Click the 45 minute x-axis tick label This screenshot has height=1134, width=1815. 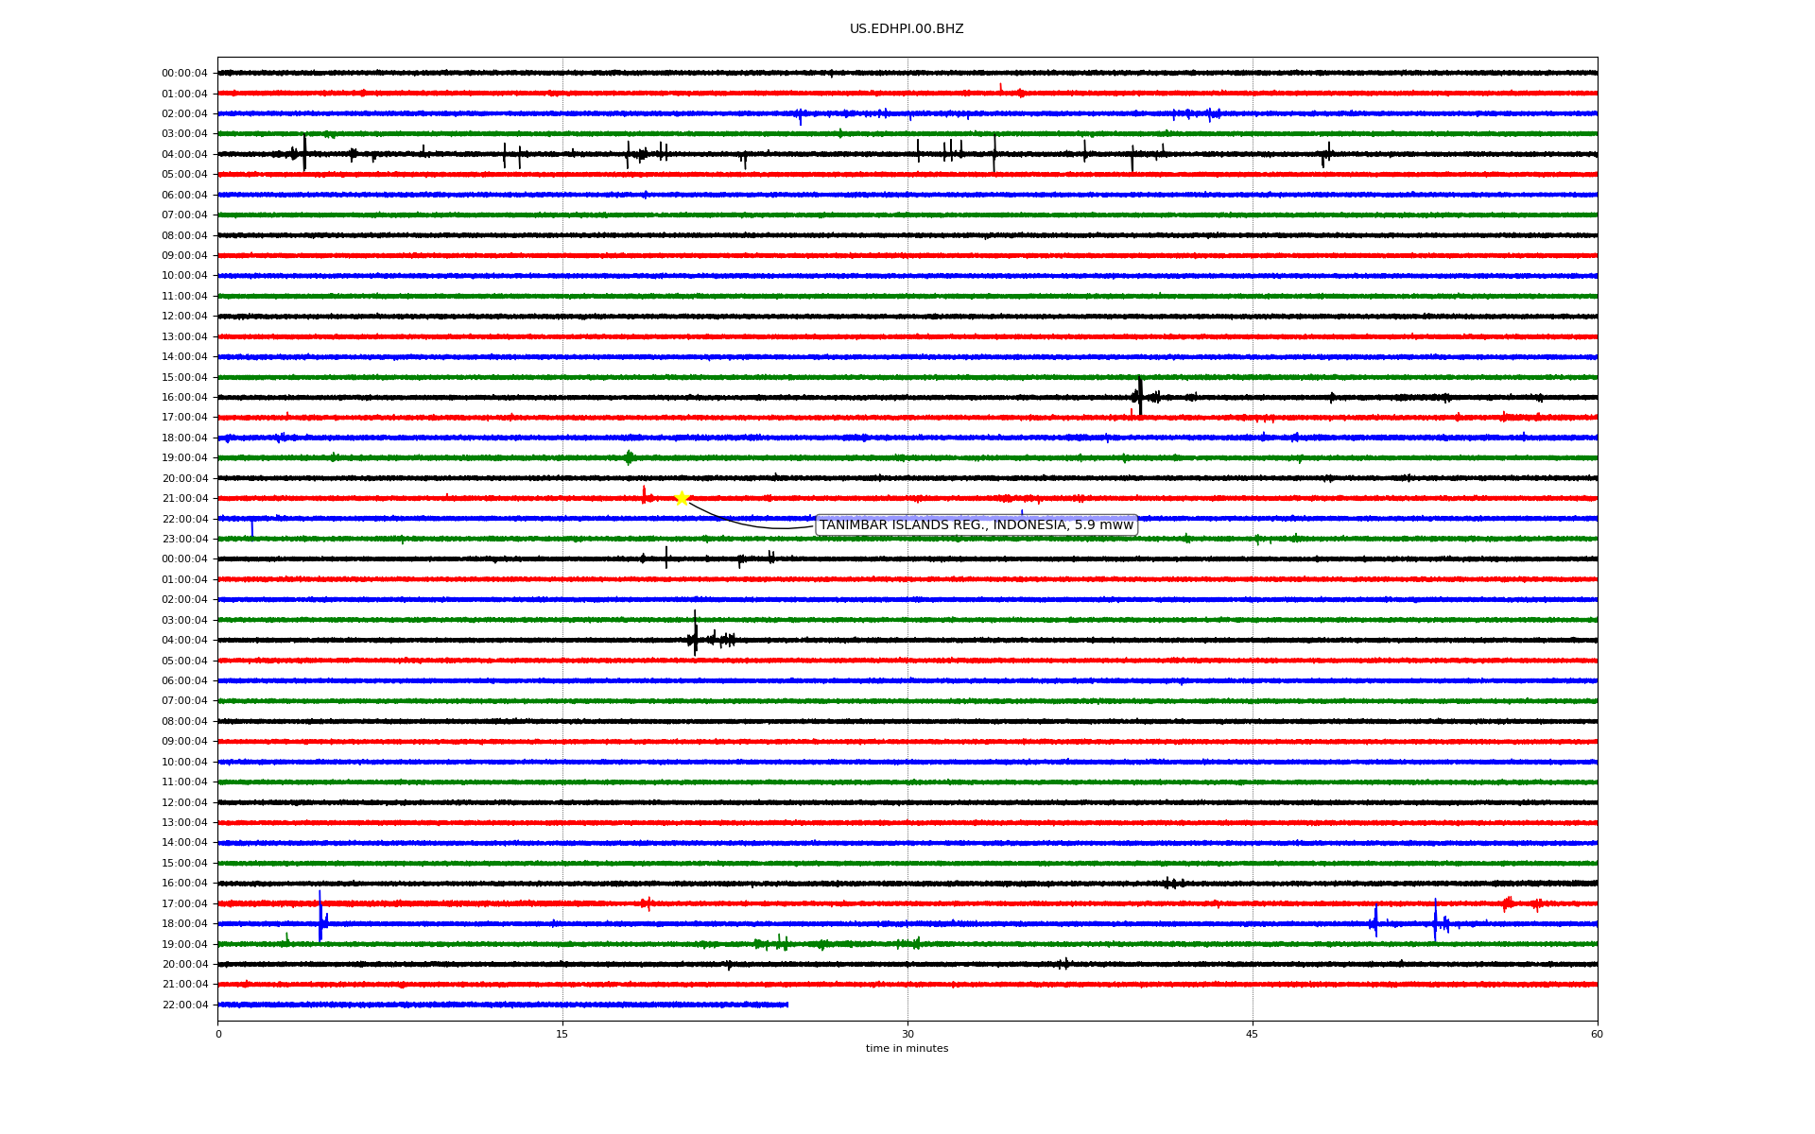pyautogui.click(x=1252, y=1034)
